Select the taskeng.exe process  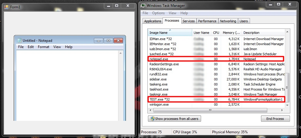pos(216,84)
